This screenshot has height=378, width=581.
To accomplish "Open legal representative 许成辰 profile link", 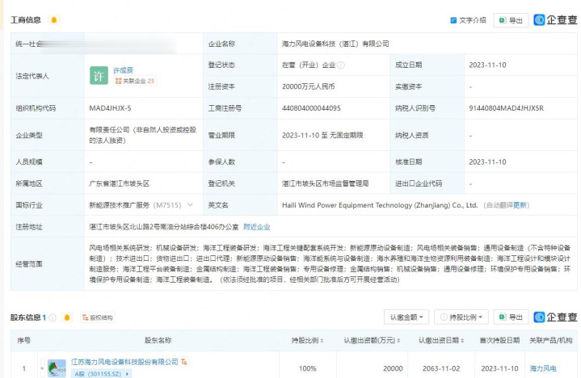I will click(x=123, y=70).
